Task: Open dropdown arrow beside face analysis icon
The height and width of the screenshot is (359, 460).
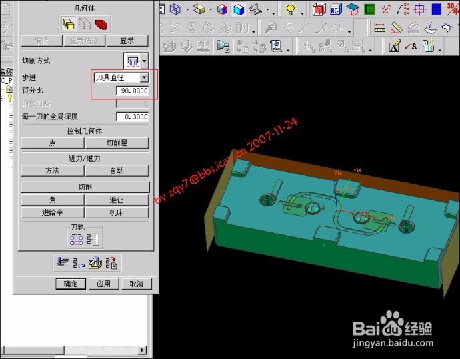Action: (x=268, y=9)
